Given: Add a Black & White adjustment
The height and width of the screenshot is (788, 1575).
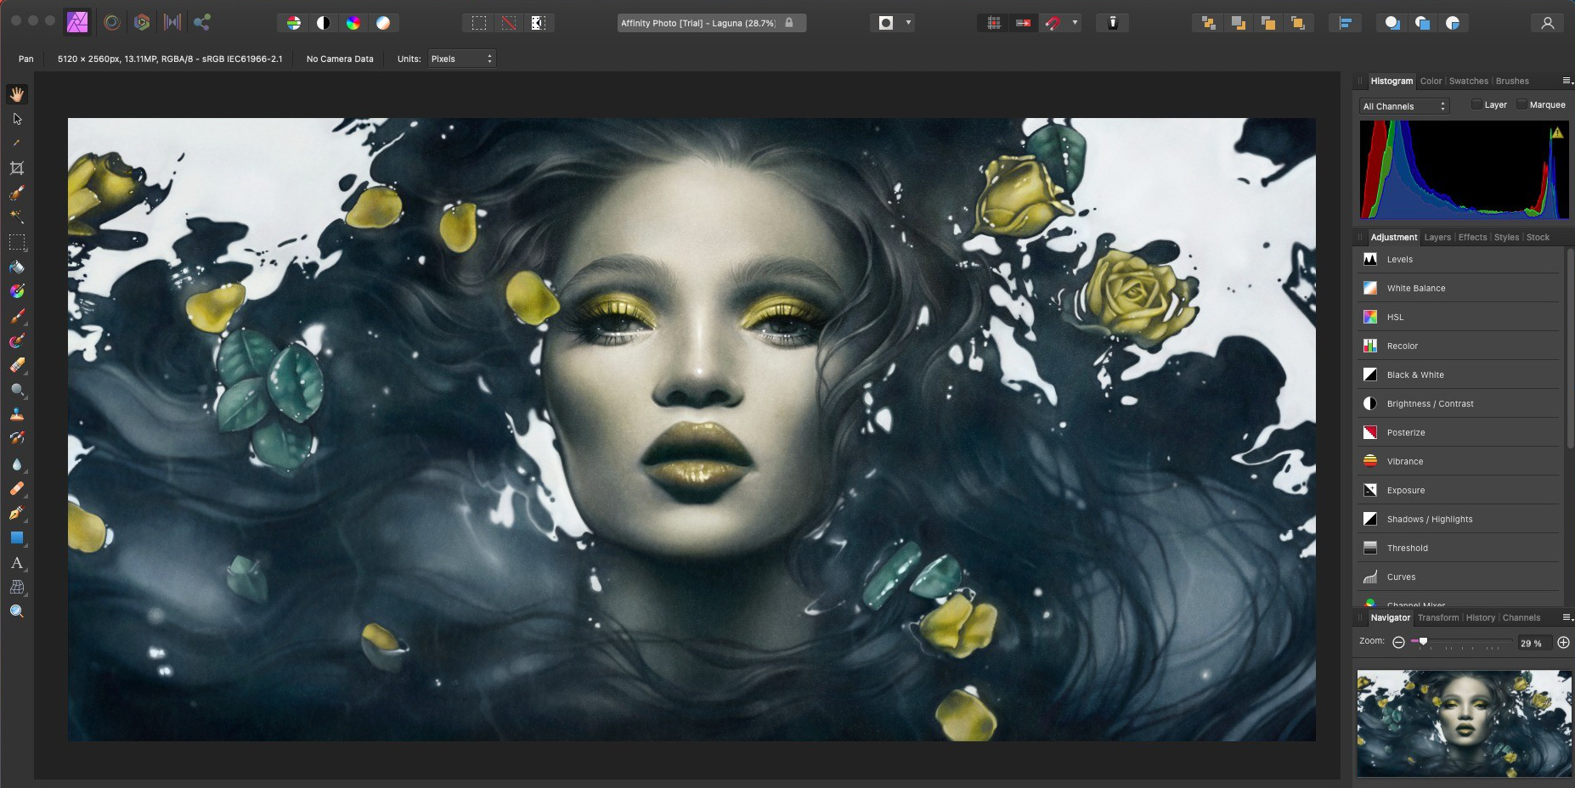Looking at the screenshot, I should [x=1414, y=375].
